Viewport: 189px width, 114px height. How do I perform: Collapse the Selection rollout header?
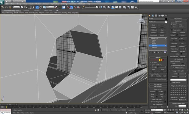point(158,57)
